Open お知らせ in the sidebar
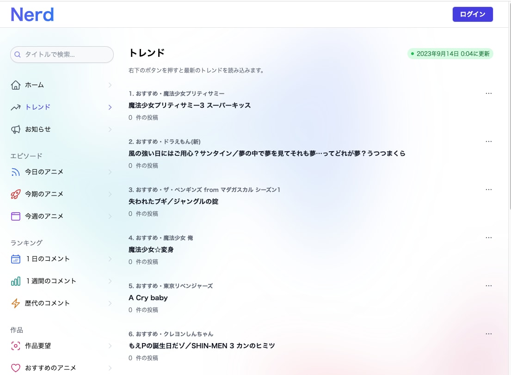 (x=62, y=129)
